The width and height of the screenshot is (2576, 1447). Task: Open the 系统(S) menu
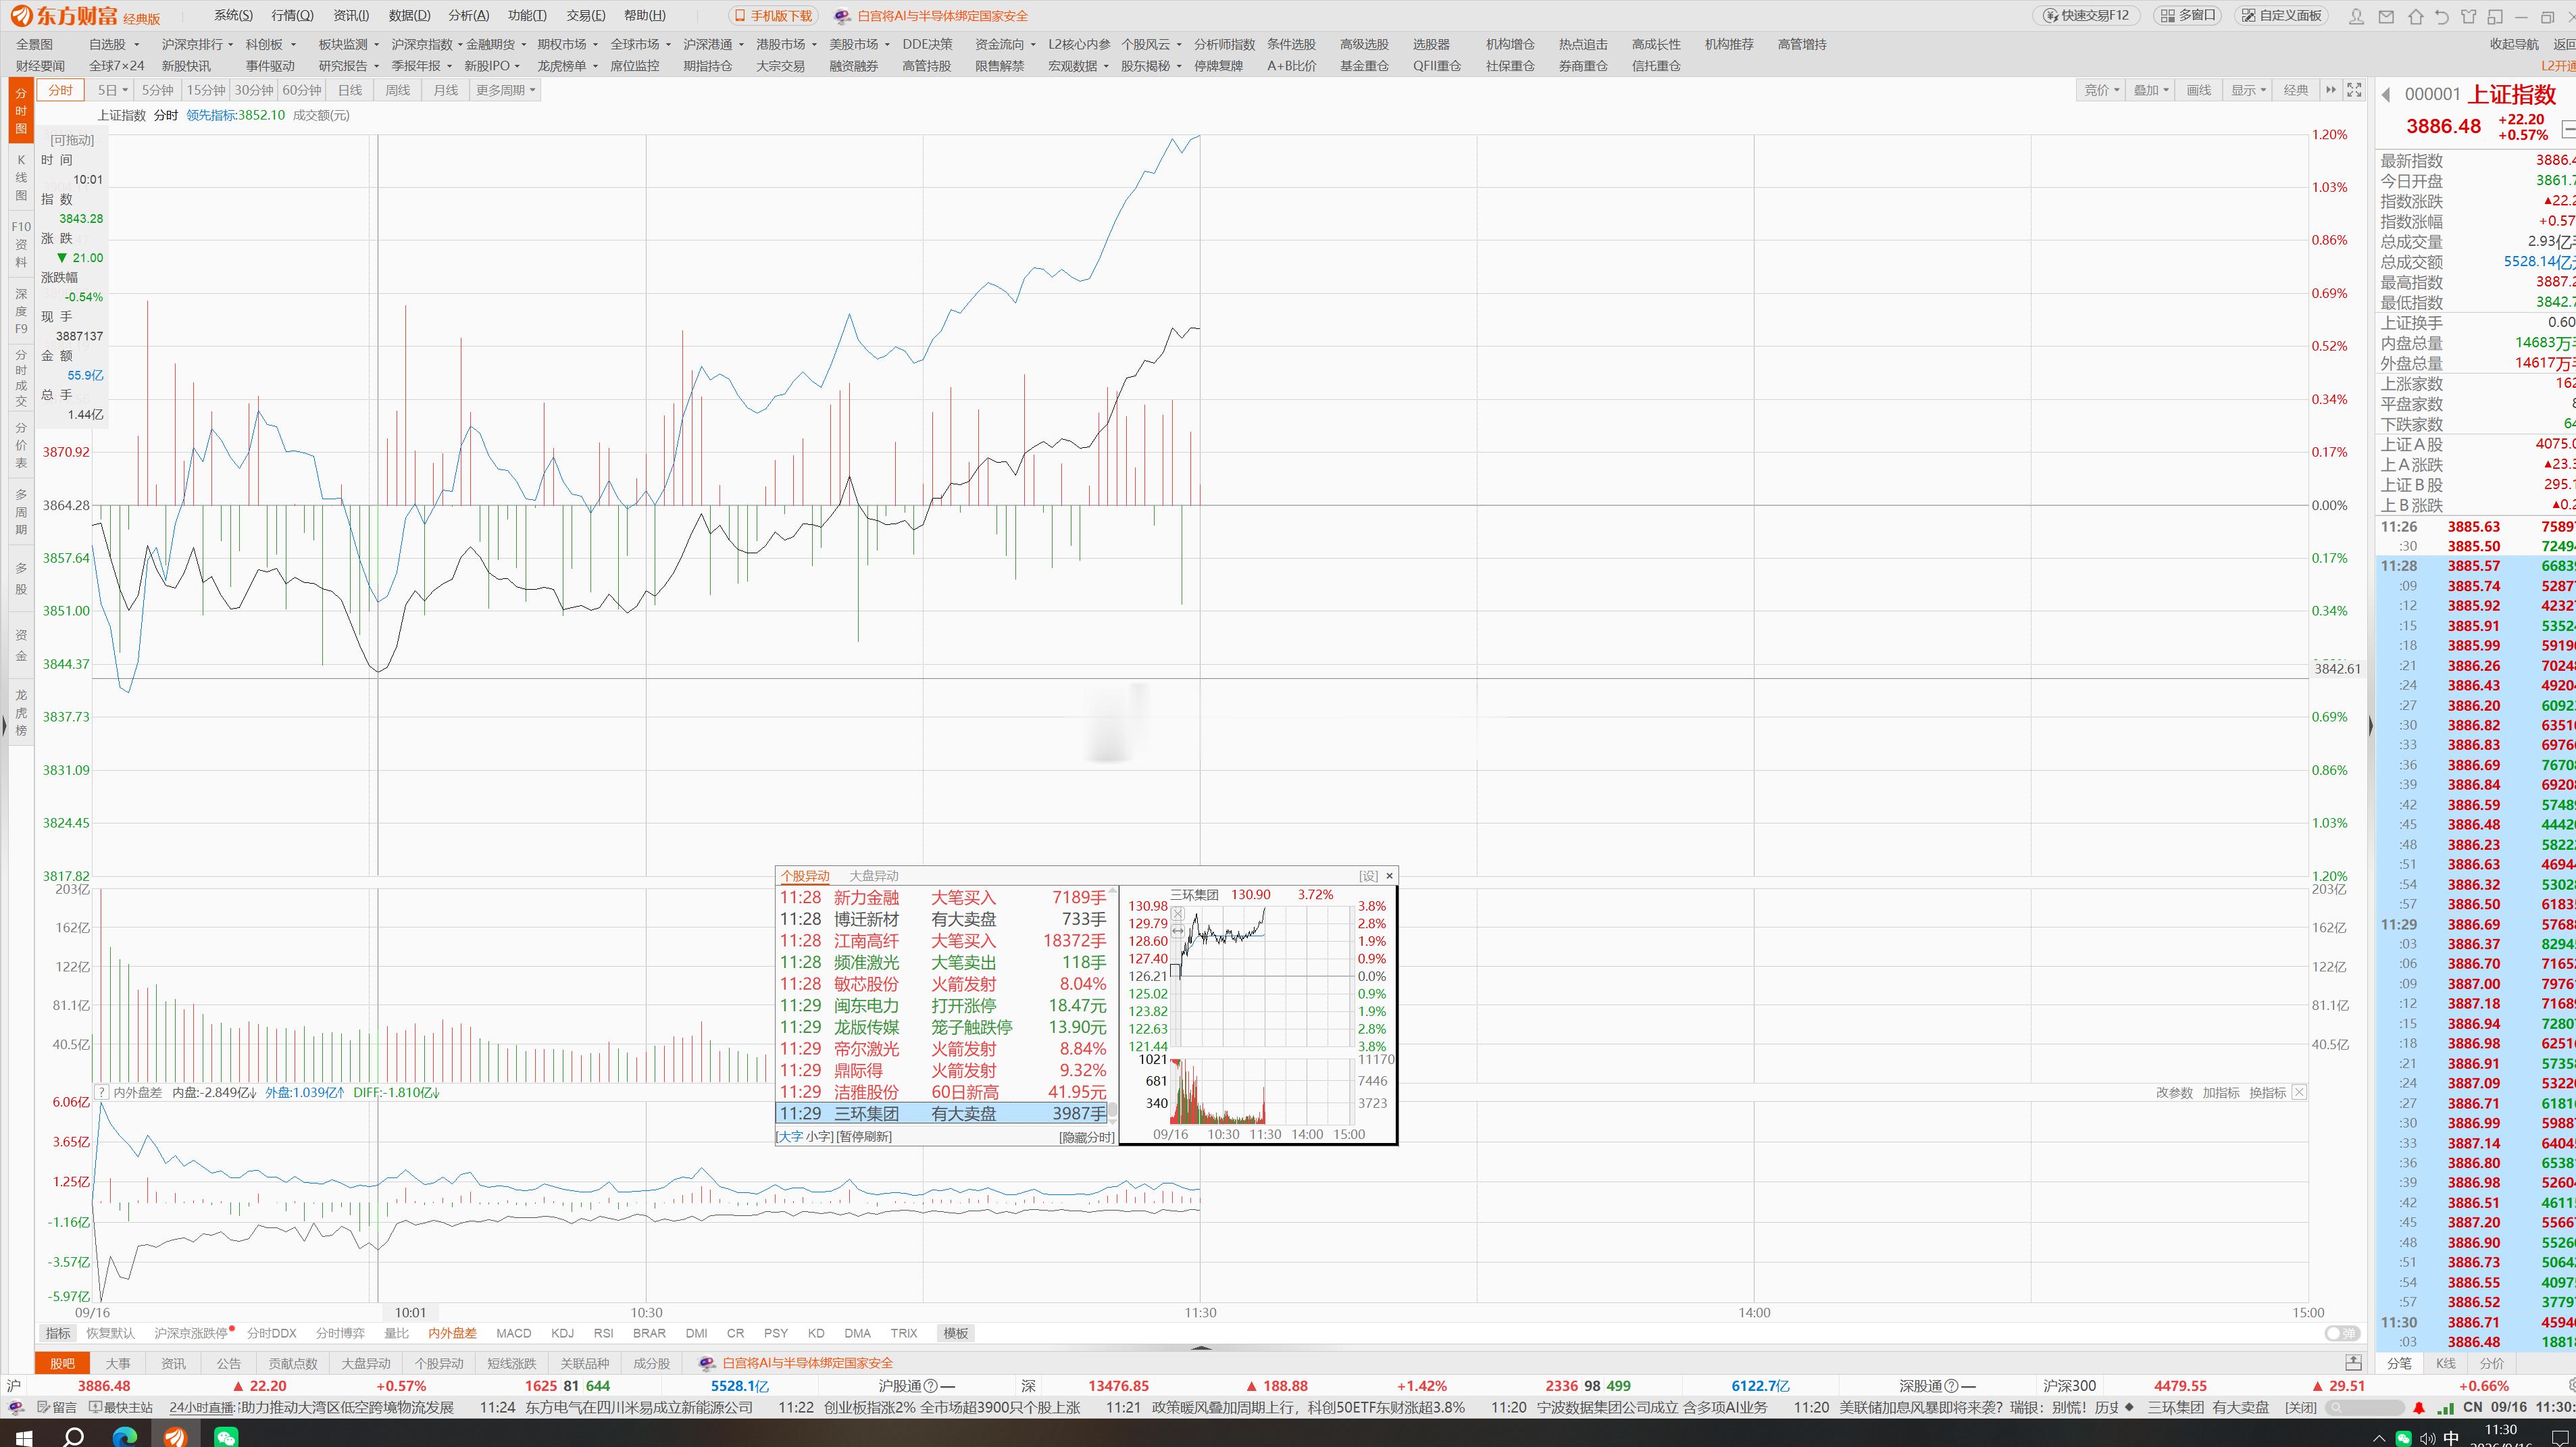point(233,16)
